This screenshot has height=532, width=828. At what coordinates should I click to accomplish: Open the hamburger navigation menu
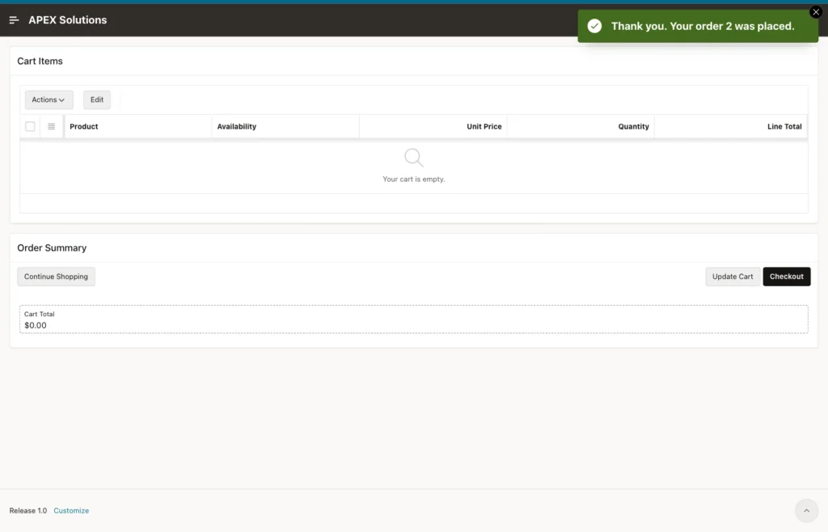(15, 20)
